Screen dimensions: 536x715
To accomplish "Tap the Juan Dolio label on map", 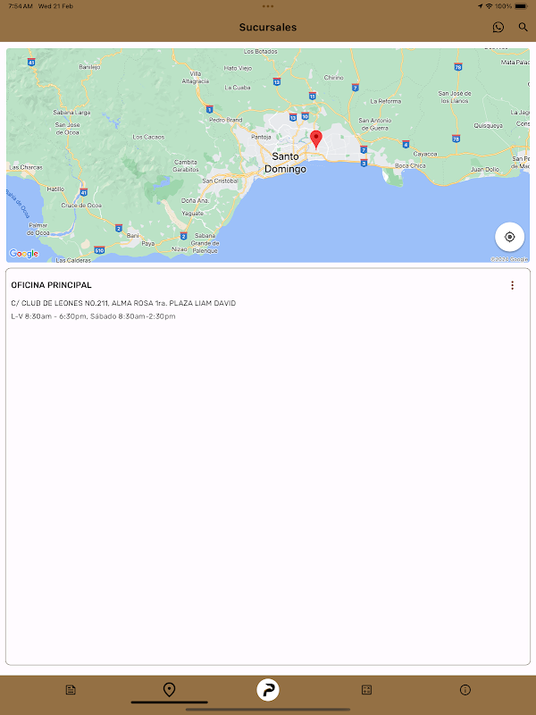I will click(x=485, y=169).
